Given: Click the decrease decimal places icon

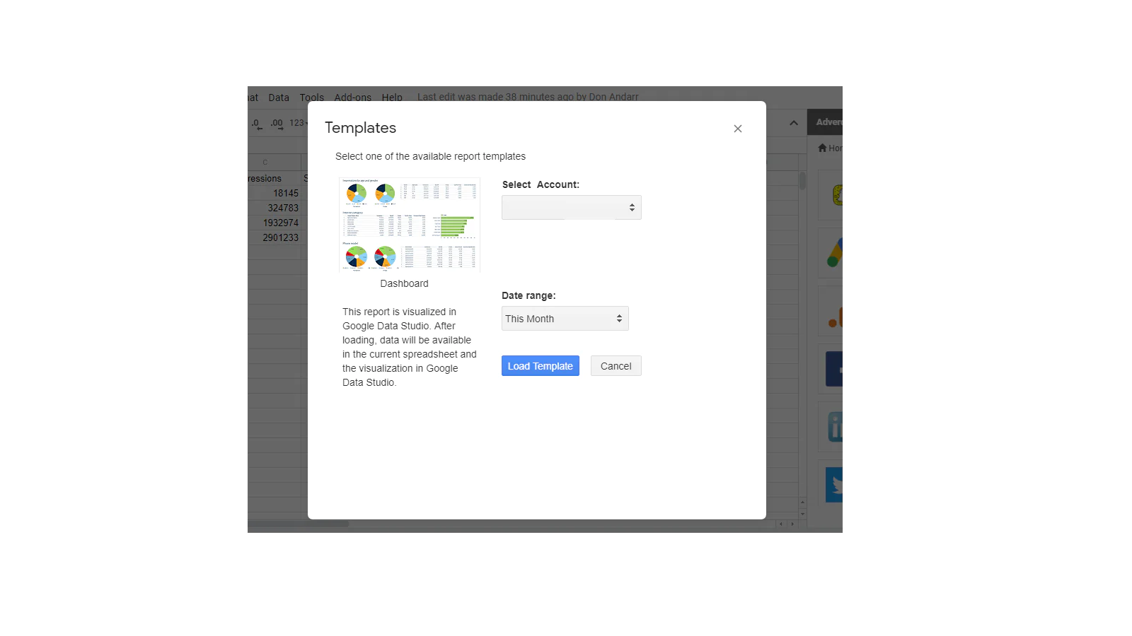Looking at the screenshot, I should (x=257, y=124).
